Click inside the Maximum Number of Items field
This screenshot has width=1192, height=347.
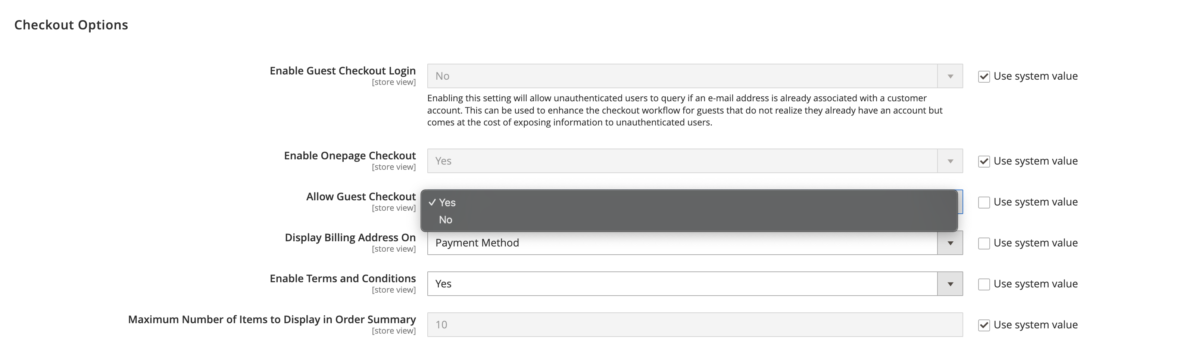tap(648, 324)
